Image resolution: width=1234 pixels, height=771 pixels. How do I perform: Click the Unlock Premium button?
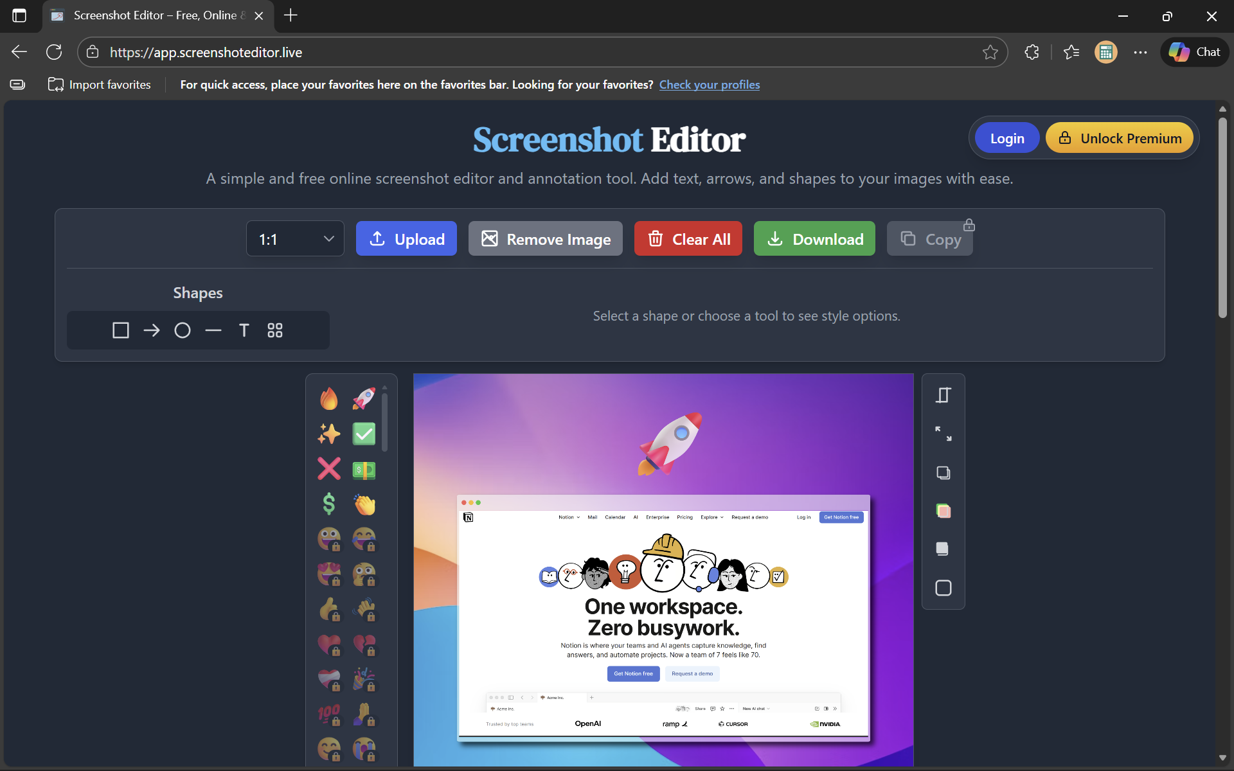pos(1119,137)
